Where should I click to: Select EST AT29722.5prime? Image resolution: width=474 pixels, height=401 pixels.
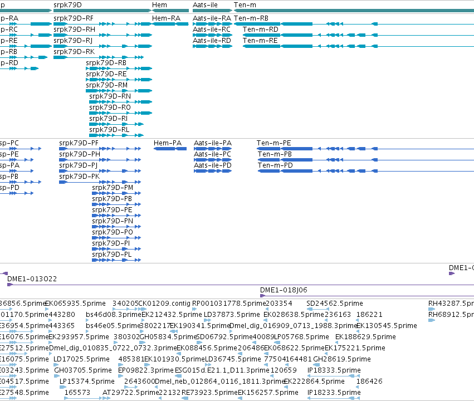click(x=130, y=393)
